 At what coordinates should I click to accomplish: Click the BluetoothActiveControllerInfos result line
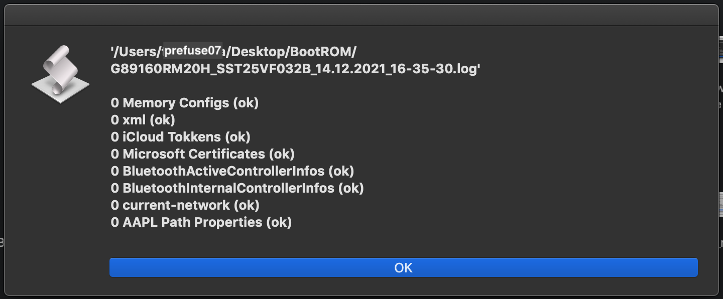tap(232, 171)
